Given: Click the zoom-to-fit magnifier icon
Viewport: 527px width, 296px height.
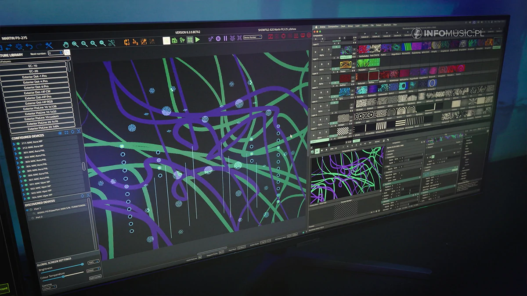Looking at the screenshot, I should (x=94, y=43).
